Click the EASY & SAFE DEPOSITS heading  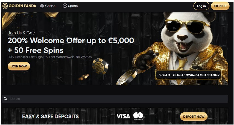pos(51,117)
